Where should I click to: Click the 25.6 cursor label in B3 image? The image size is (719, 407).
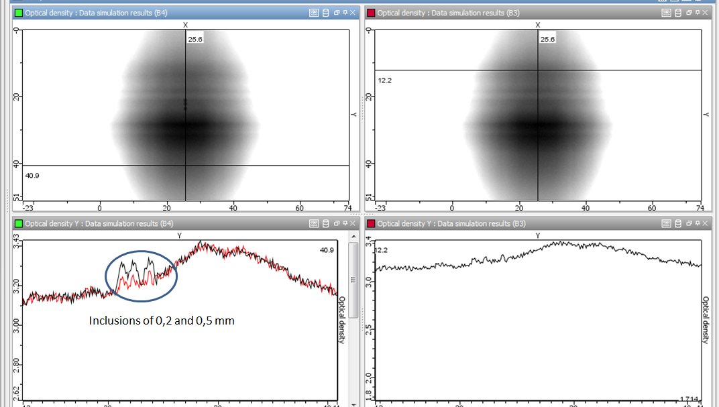(x=547, y=40)
